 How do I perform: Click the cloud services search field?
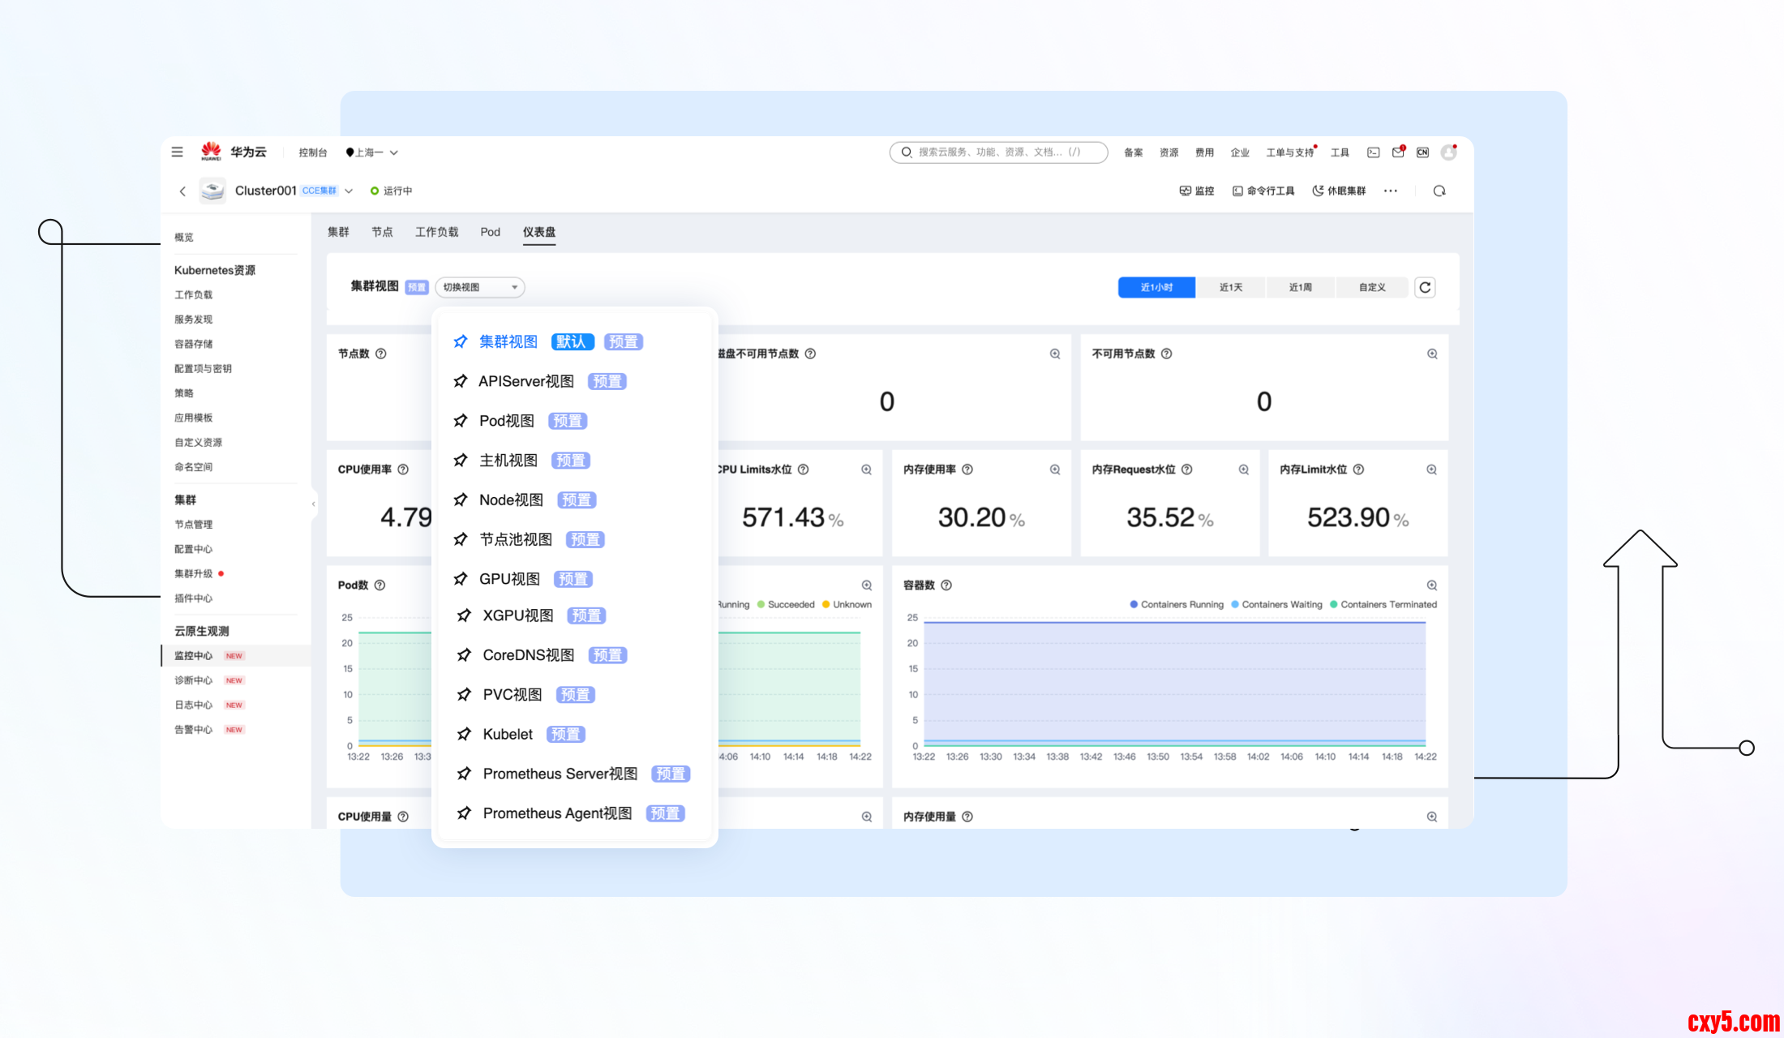[x=999, y=152]
